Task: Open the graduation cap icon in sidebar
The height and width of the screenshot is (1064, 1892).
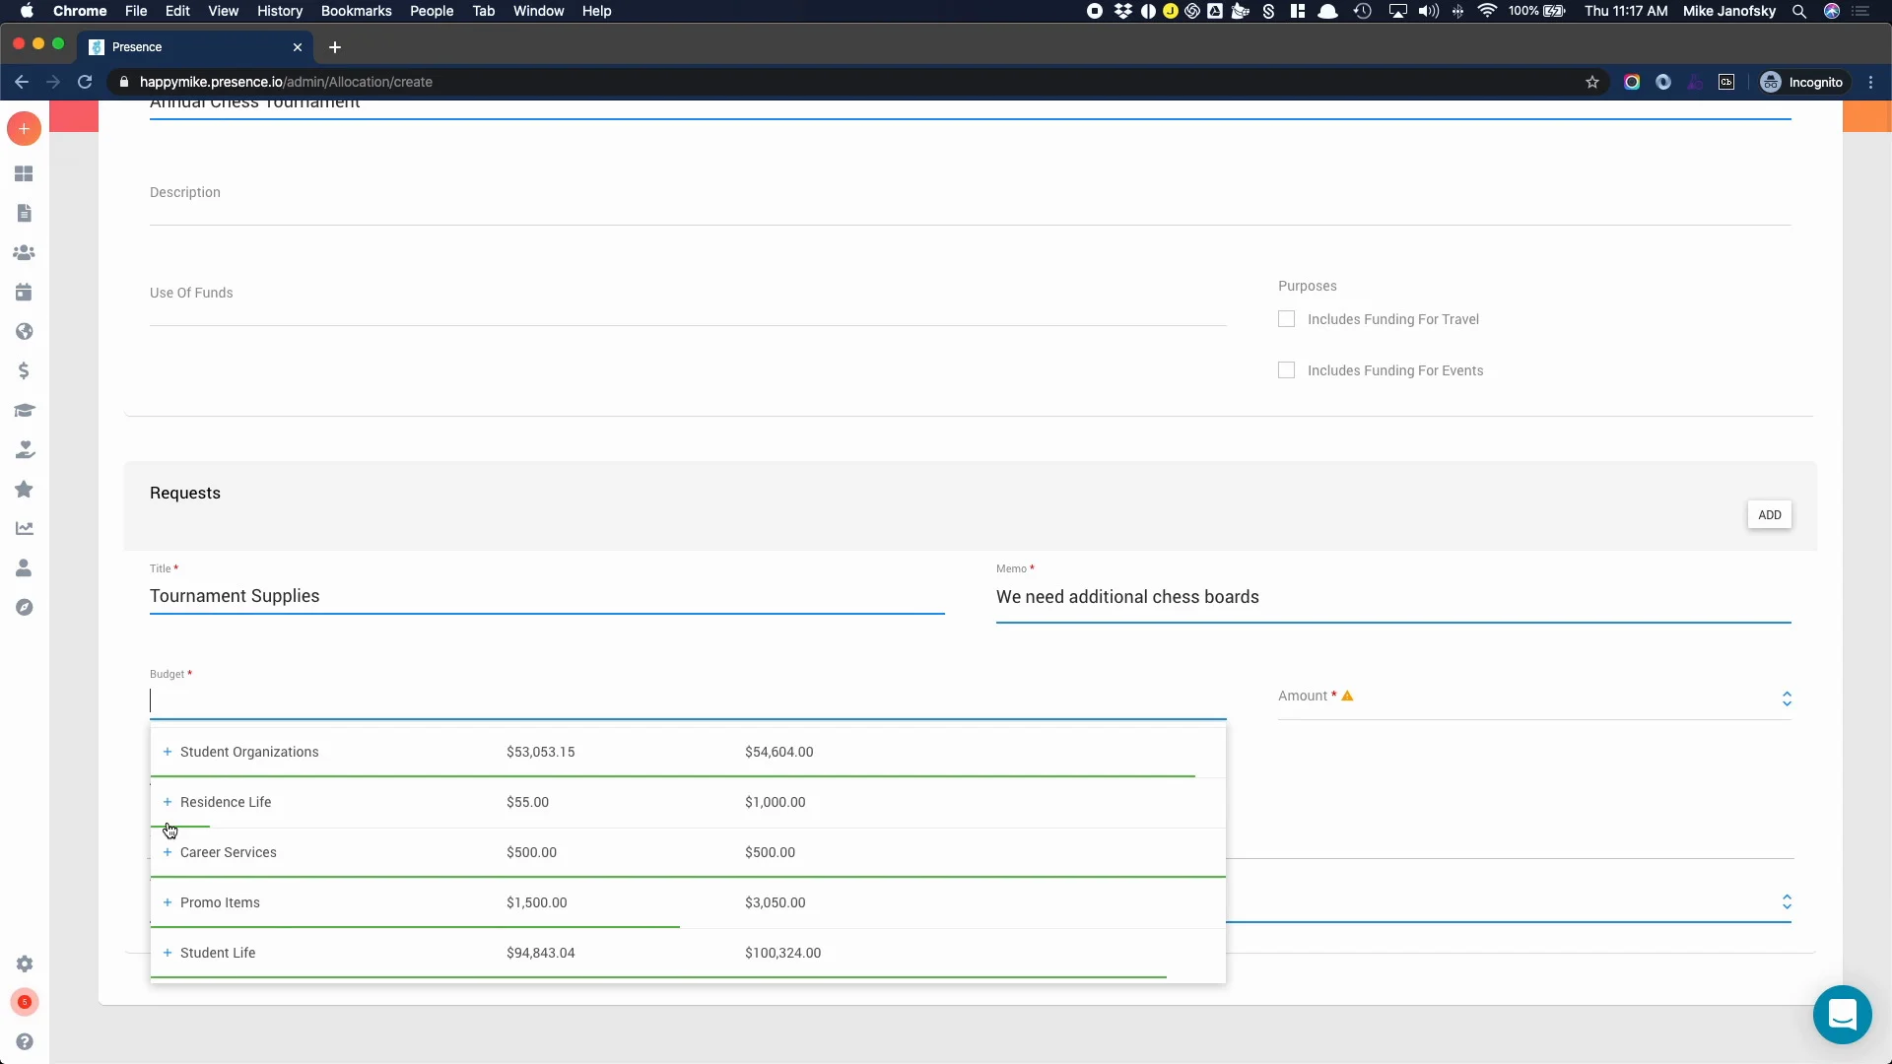Action: 24,411
